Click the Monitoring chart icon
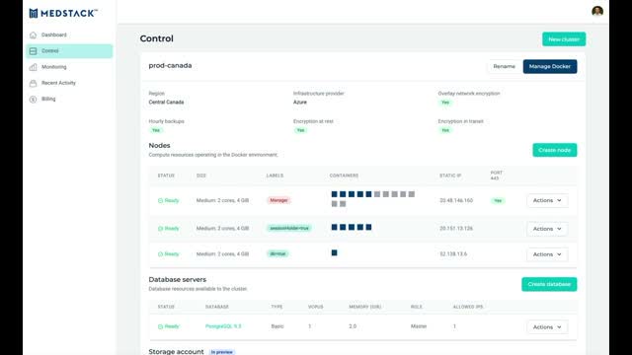 33,67
